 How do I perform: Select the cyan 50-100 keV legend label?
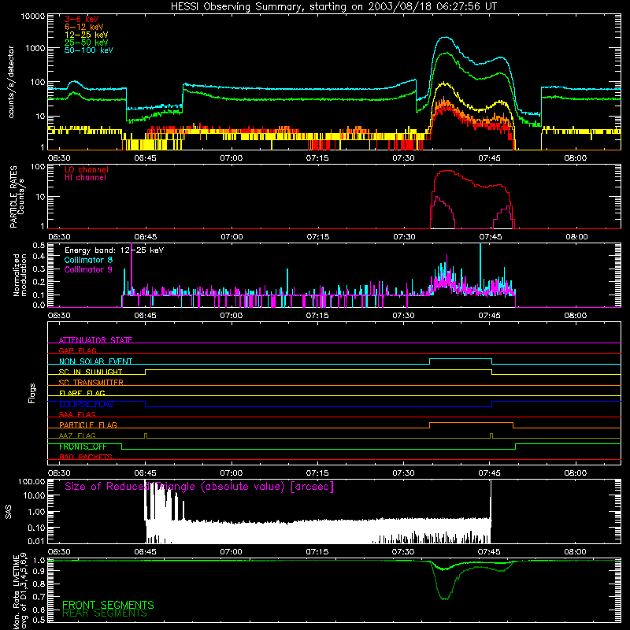click(x=89, y=50)
